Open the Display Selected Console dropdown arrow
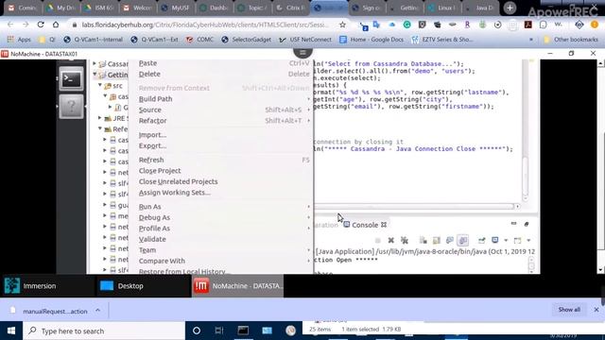 tap(506, 241)
